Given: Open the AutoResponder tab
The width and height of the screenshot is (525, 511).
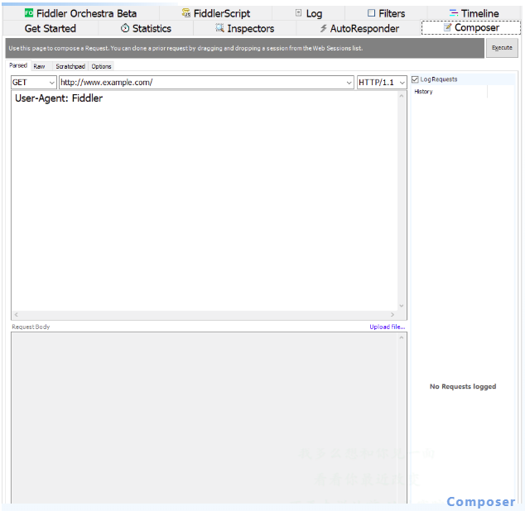Looking at the screenshot, I should tap(359, 28).
